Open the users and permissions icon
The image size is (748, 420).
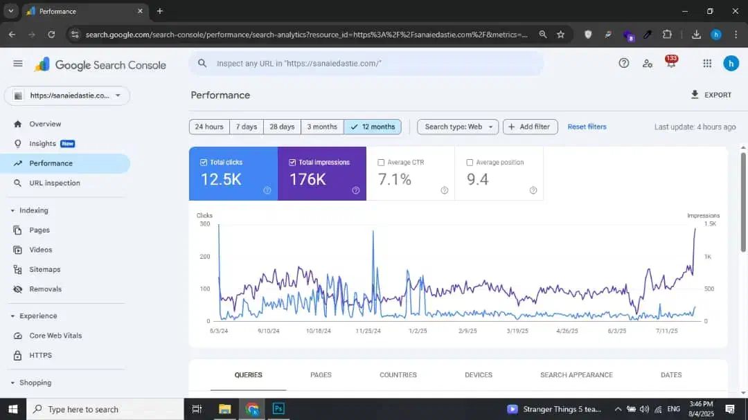[x=647, y=63]
